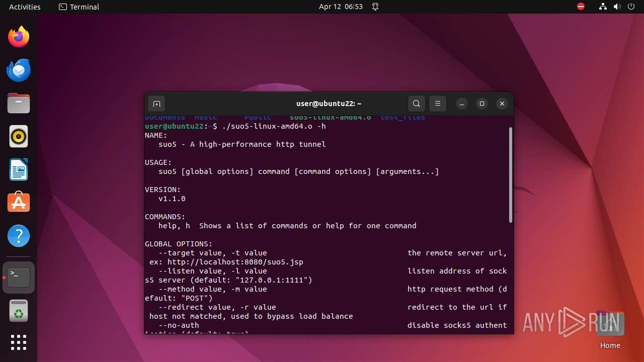Open Rhythmbox music player
The width and height of the screenshot is (644, 362).
[x=19, y=136]
